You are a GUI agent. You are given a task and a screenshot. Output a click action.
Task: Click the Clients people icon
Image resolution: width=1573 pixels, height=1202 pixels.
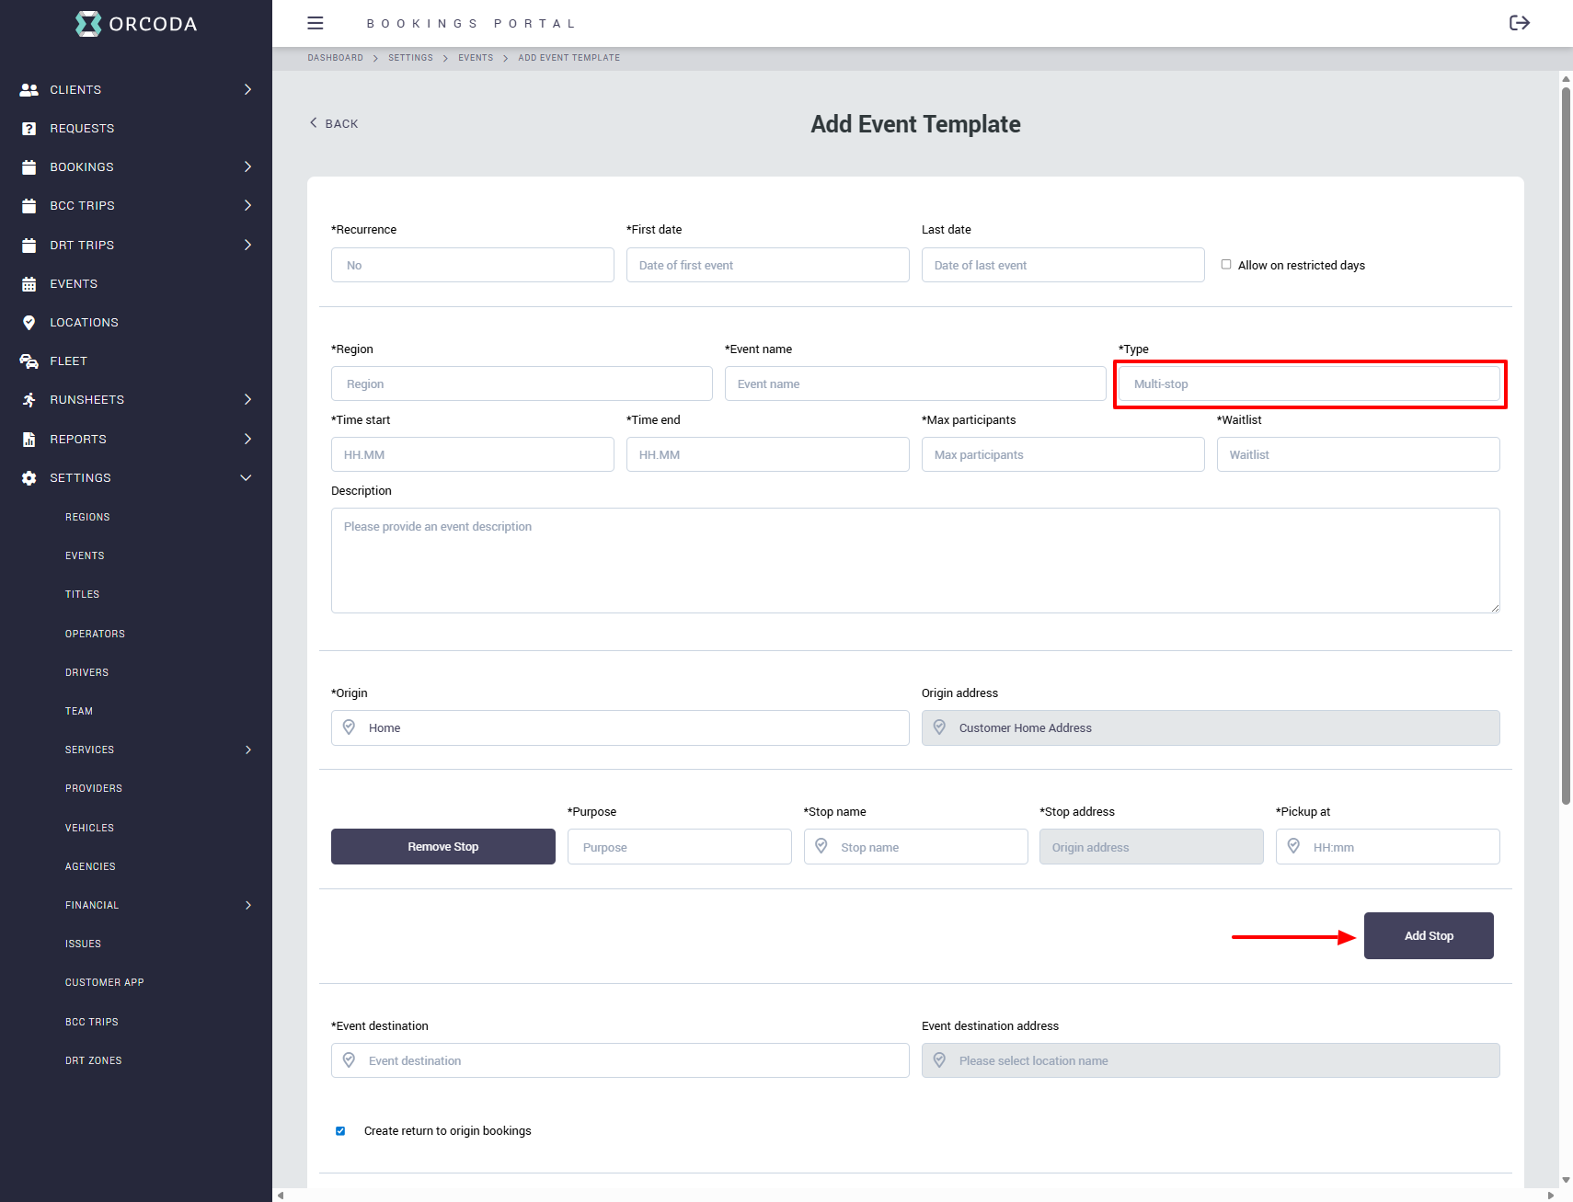tap(29, 90)
